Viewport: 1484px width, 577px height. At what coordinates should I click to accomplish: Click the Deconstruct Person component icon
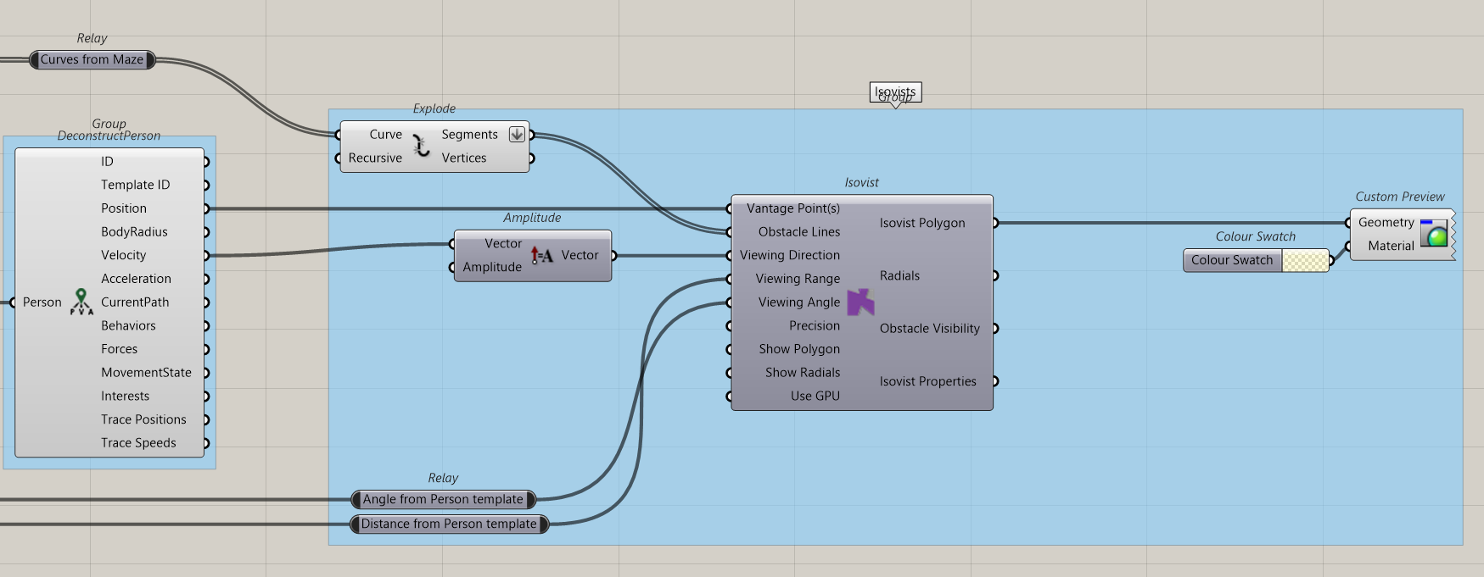[x=81, y=302]
